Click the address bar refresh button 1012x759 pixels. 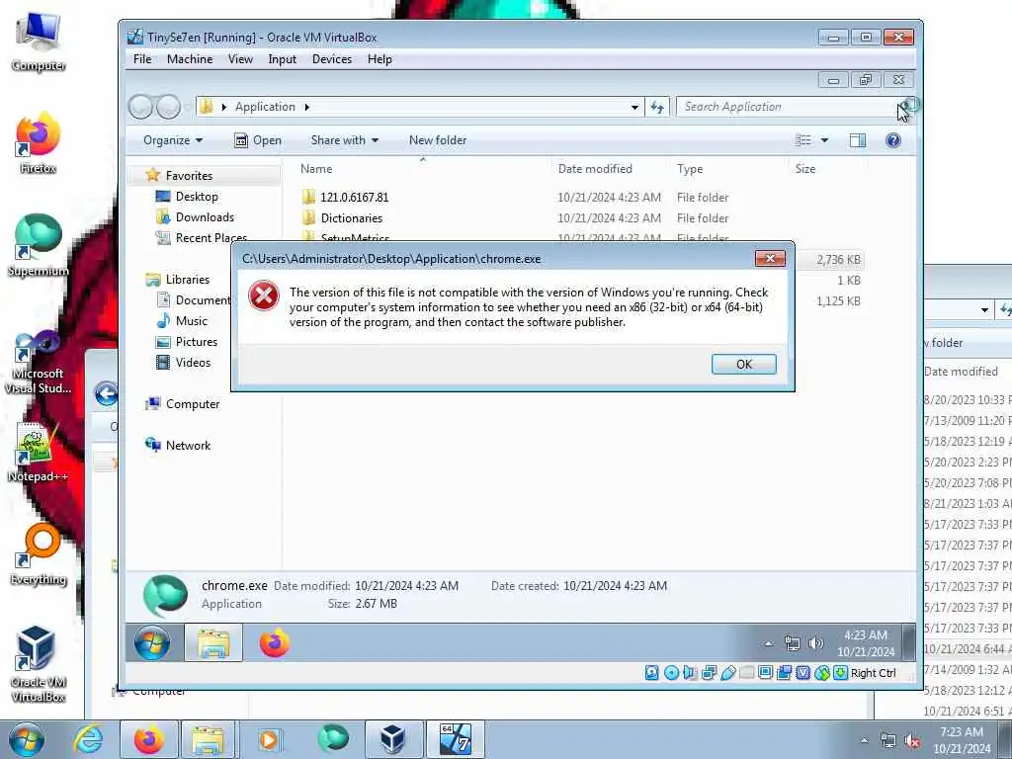point(657,107)
